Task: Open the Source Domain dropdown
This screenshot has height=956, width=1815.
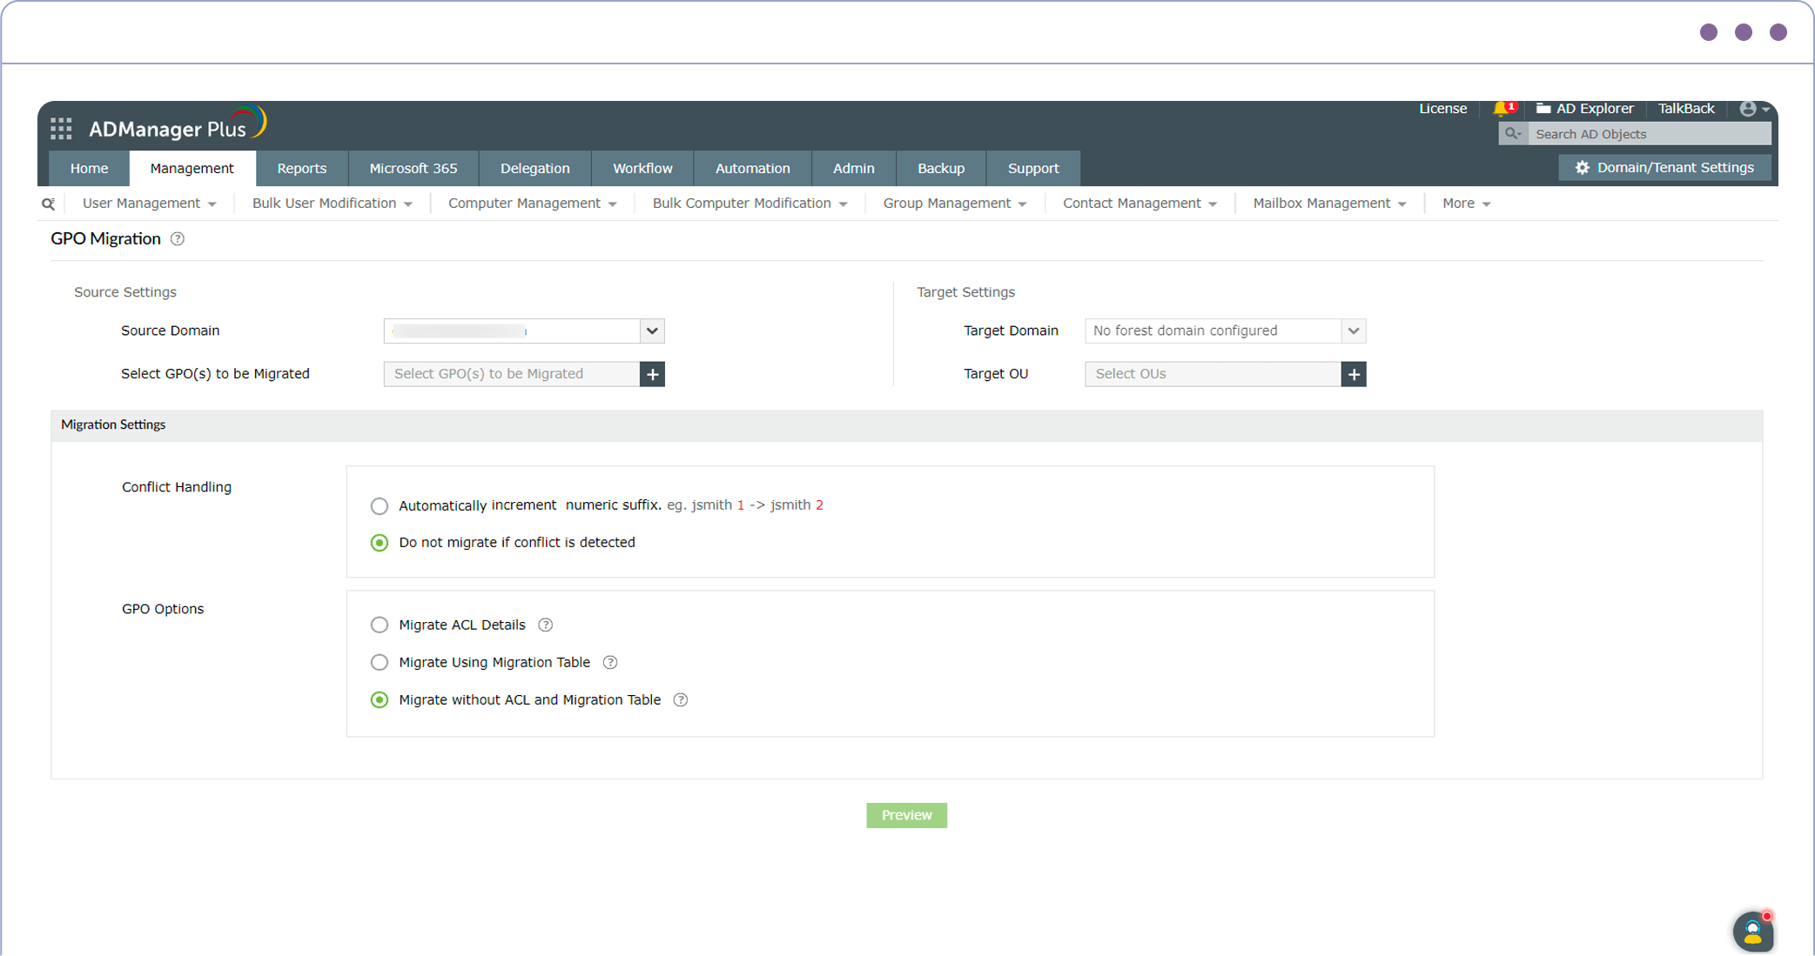Action: click(651, 331)
